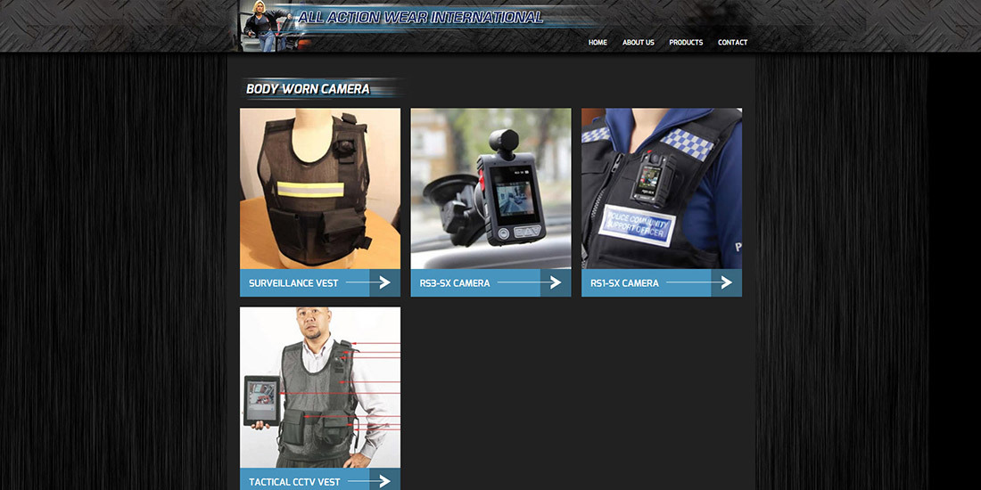Click the arrow icon beside RS1-SX Camera

point(726,283)
